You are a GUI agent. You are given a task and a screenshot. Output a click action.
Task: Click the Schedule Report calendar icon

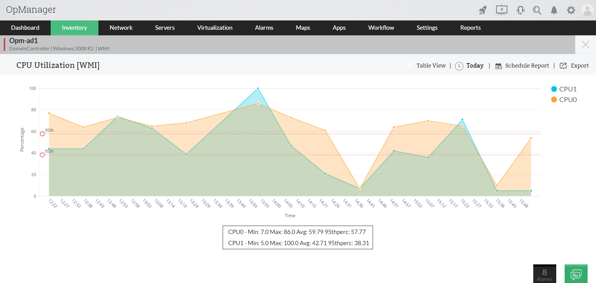point(498,66)
